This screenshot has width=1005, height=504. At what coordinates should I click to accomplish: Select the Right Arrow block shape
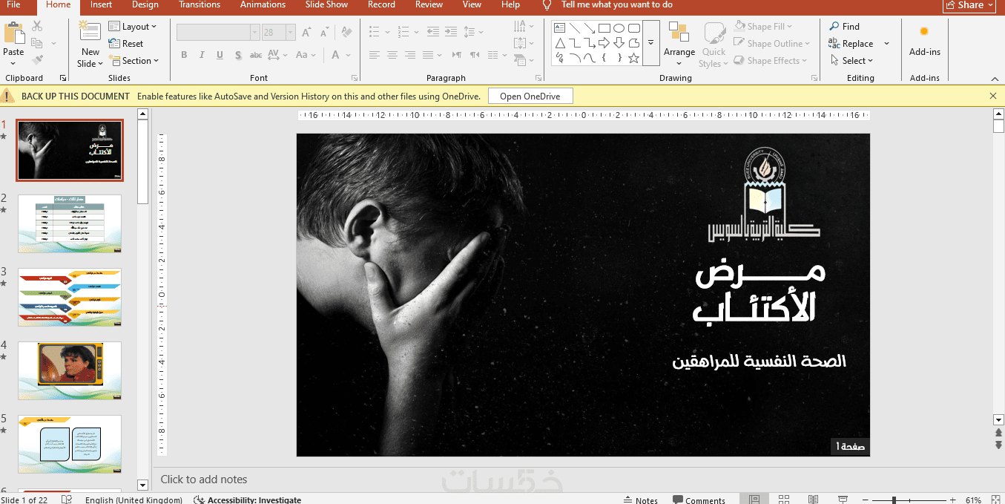click(x=604, y=43)
